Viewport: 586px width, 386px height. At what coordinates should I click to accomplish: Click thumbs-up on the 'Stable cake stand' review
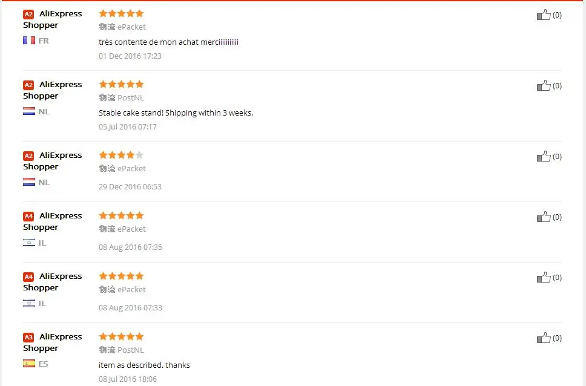pyautogui.click(x=544, y=85)
